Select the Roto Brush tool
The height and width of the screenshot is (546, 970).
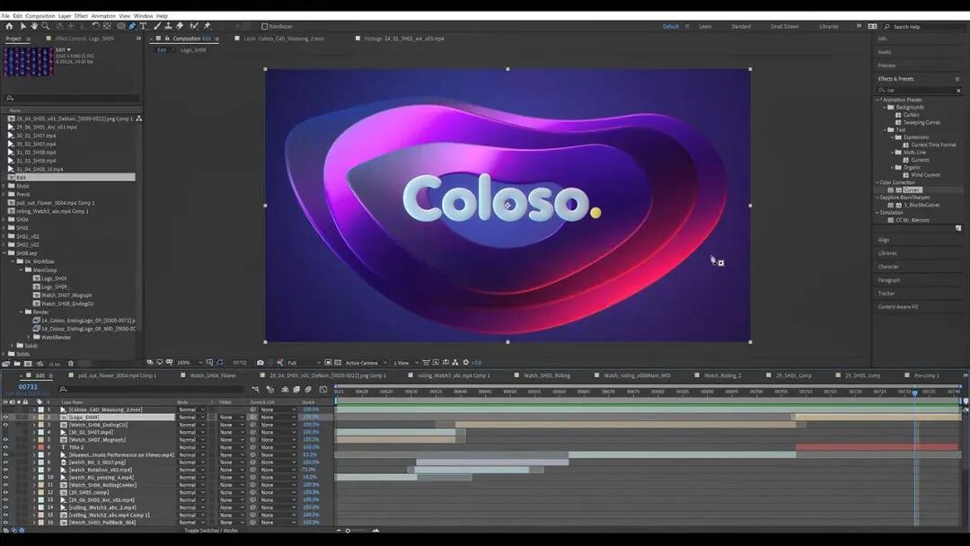click(194, 26)
